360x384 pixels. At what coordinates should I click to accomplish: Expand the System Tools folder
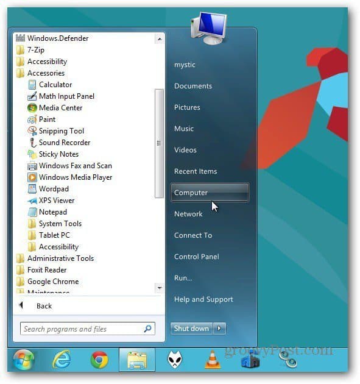click(x=54, y=224)
